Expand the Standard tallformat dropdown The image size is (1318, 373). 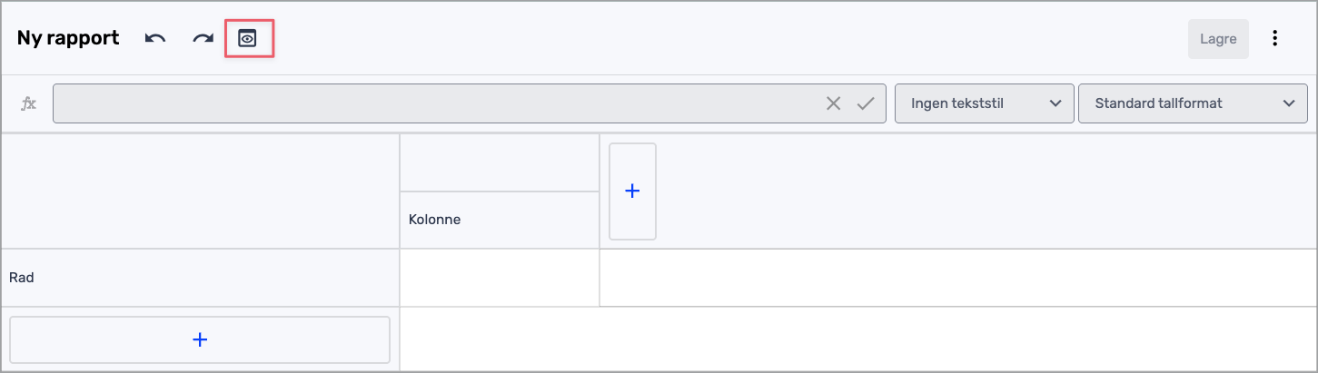[1191, 103]
